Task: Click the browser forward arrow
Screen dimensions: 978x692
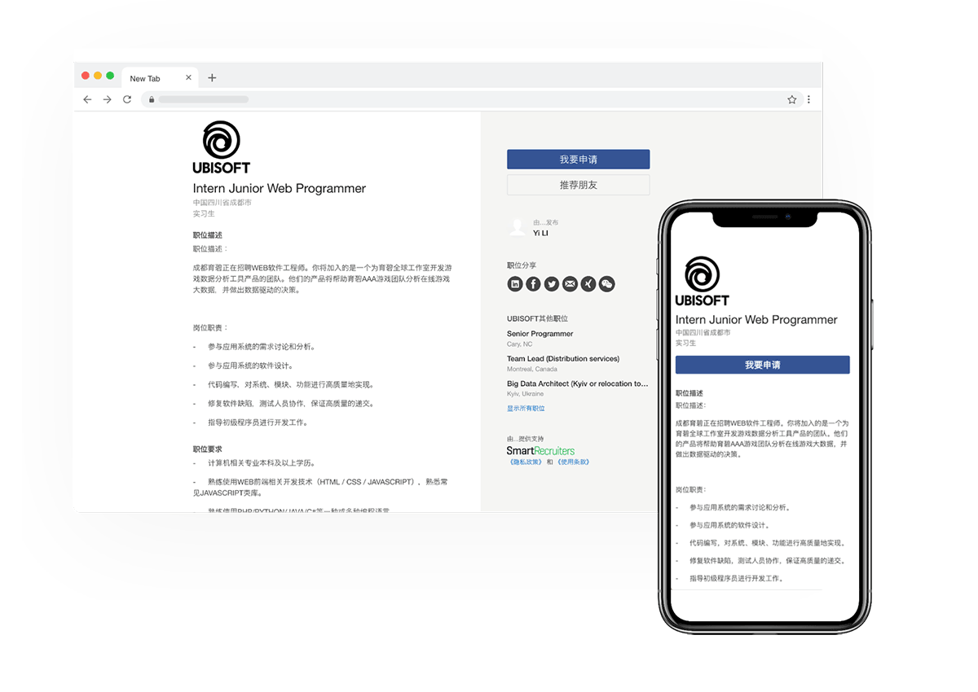Action: [108, 99]
